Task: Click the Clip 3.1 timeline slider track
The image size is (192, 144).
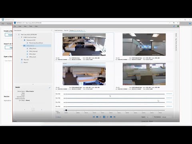Action: coord(114,98)
